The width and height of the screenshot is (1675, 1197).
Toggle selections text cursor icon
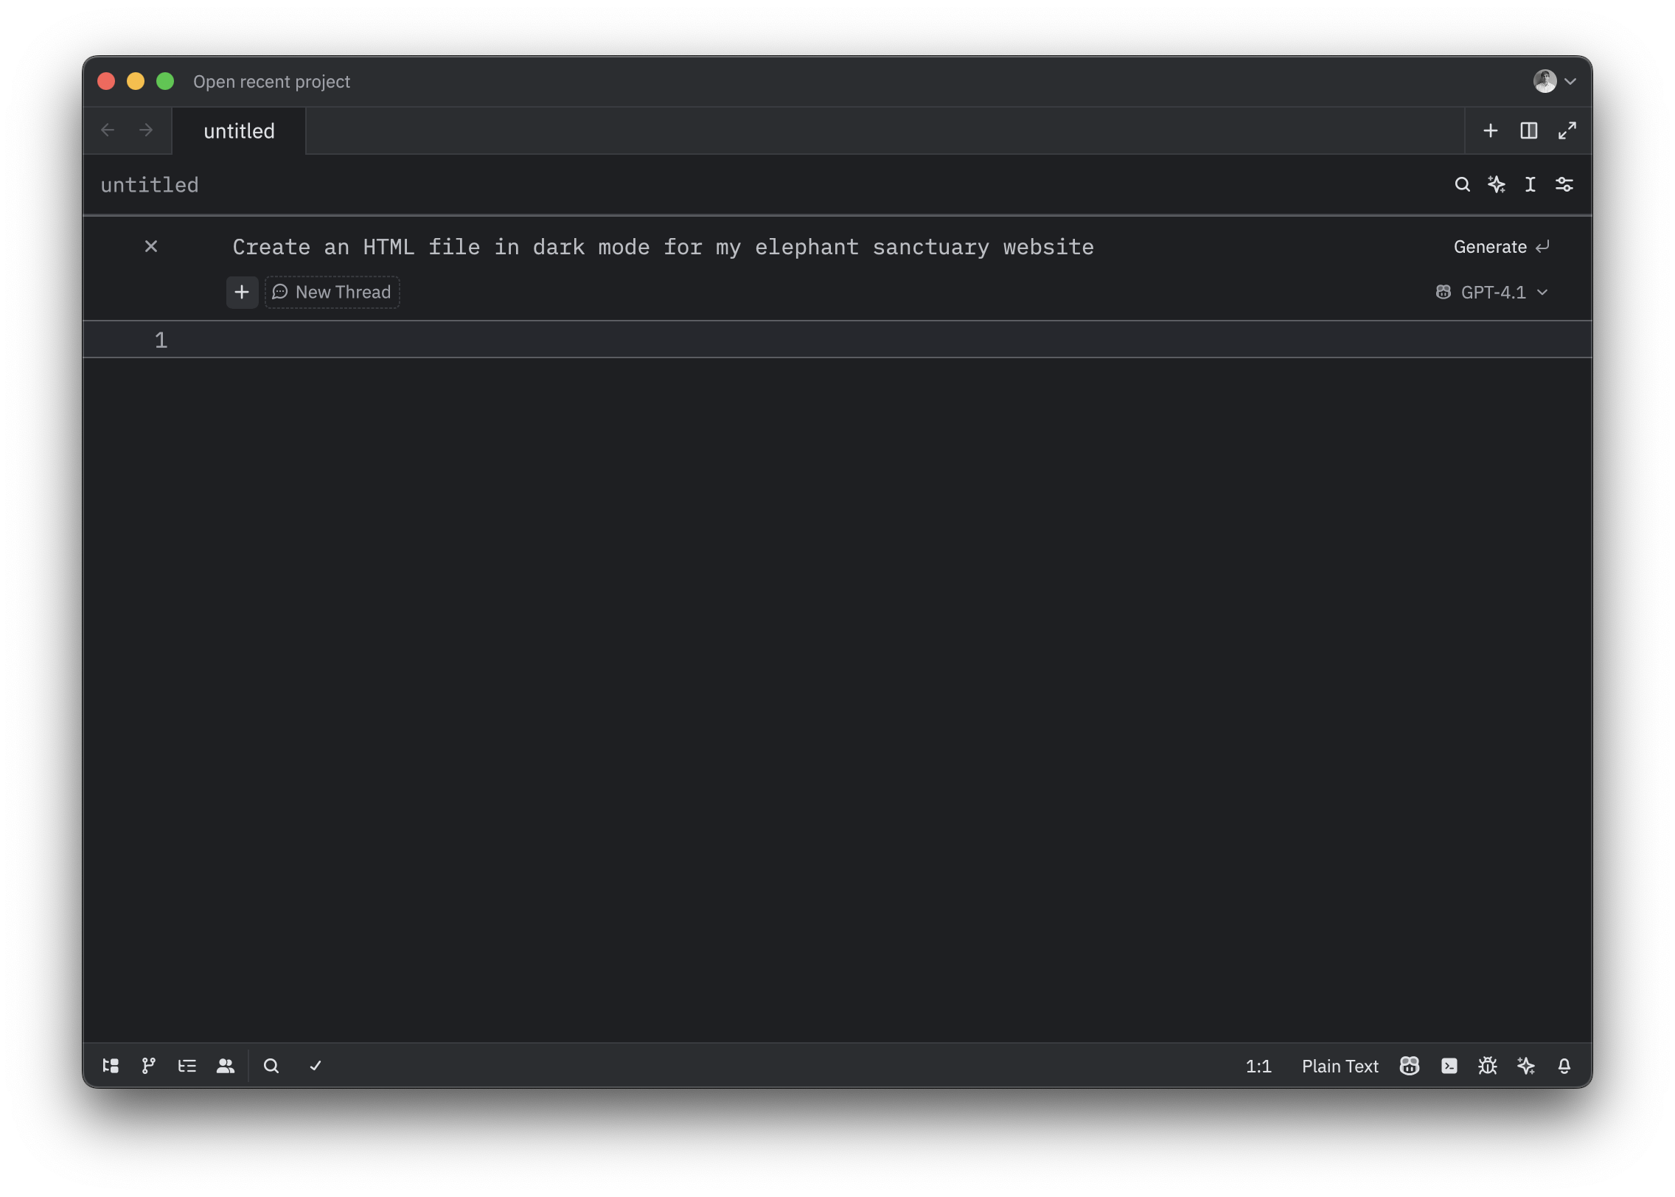click(x=1530, y=184)
